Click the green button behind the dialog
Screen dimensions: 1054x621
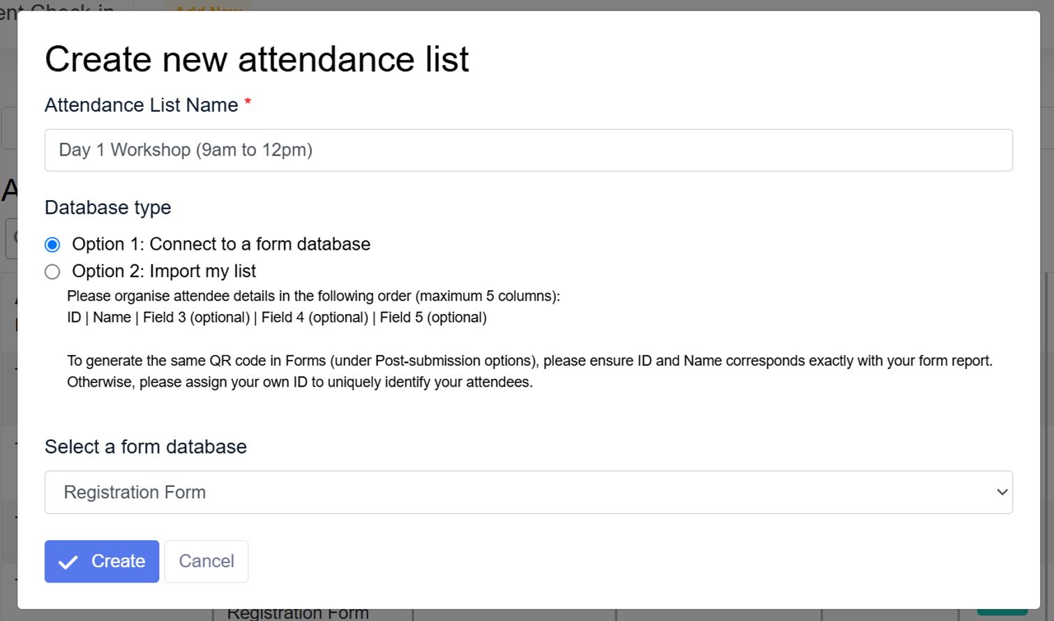click(1002, 613)
